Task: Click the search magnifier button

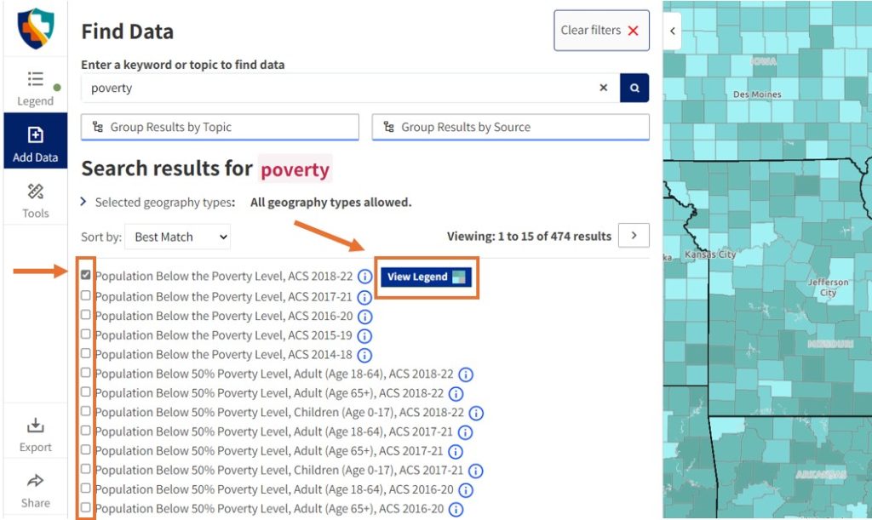Action: tap(634, 88)
